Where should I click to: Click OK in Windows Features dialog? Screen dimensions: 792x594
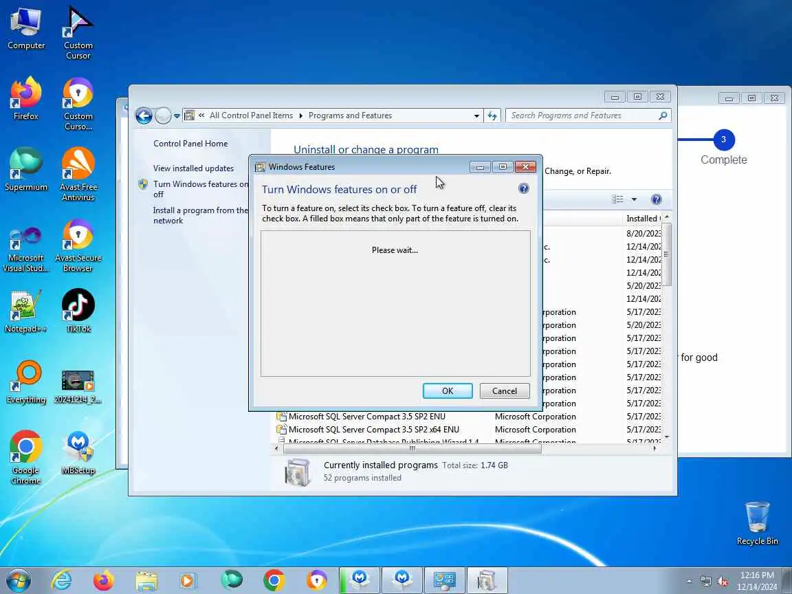pos(448,390)
